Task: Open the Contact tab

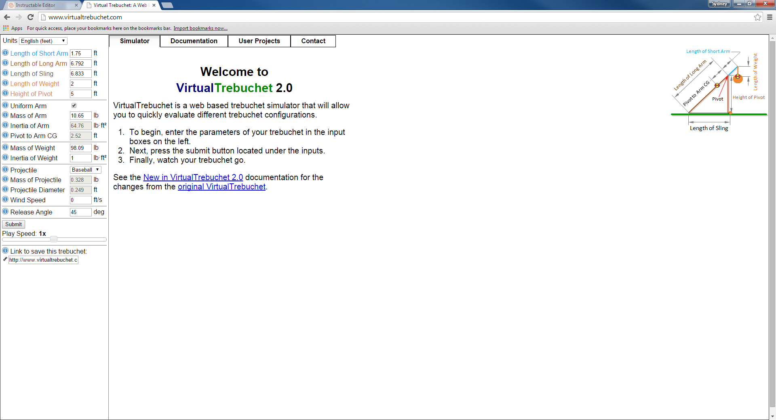Action: pyautogui.click(x=313, y=41)
